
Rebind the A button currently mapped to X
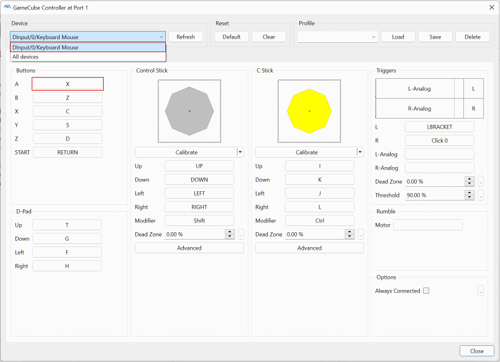[67, 83]
